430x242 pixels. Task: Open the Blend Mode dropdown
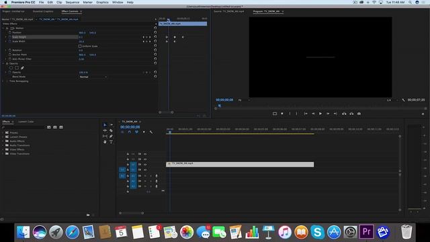point(93,77)
